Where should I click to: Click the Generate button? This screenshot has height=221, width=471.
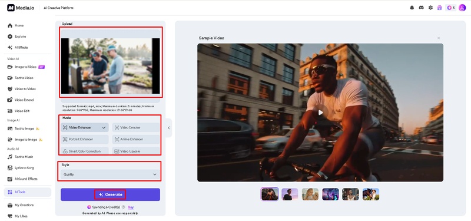point(110,194)
